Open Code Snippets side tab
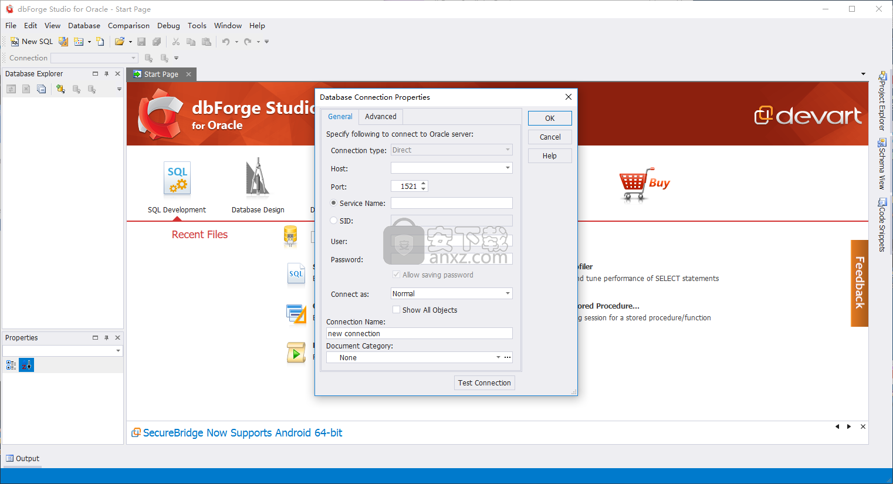 pos(882,225)
